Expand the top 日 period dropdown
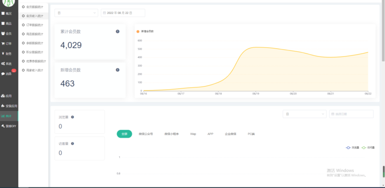Screen dimensions: 385x188 77,13
